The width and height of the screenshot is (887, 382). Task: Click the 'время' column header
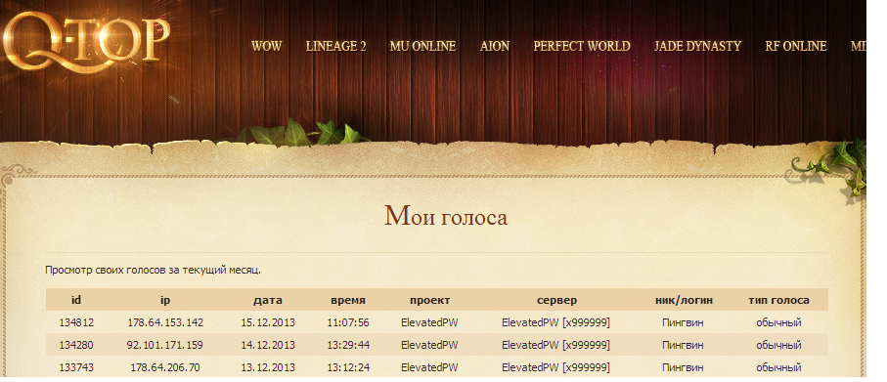tap(348, 301)
